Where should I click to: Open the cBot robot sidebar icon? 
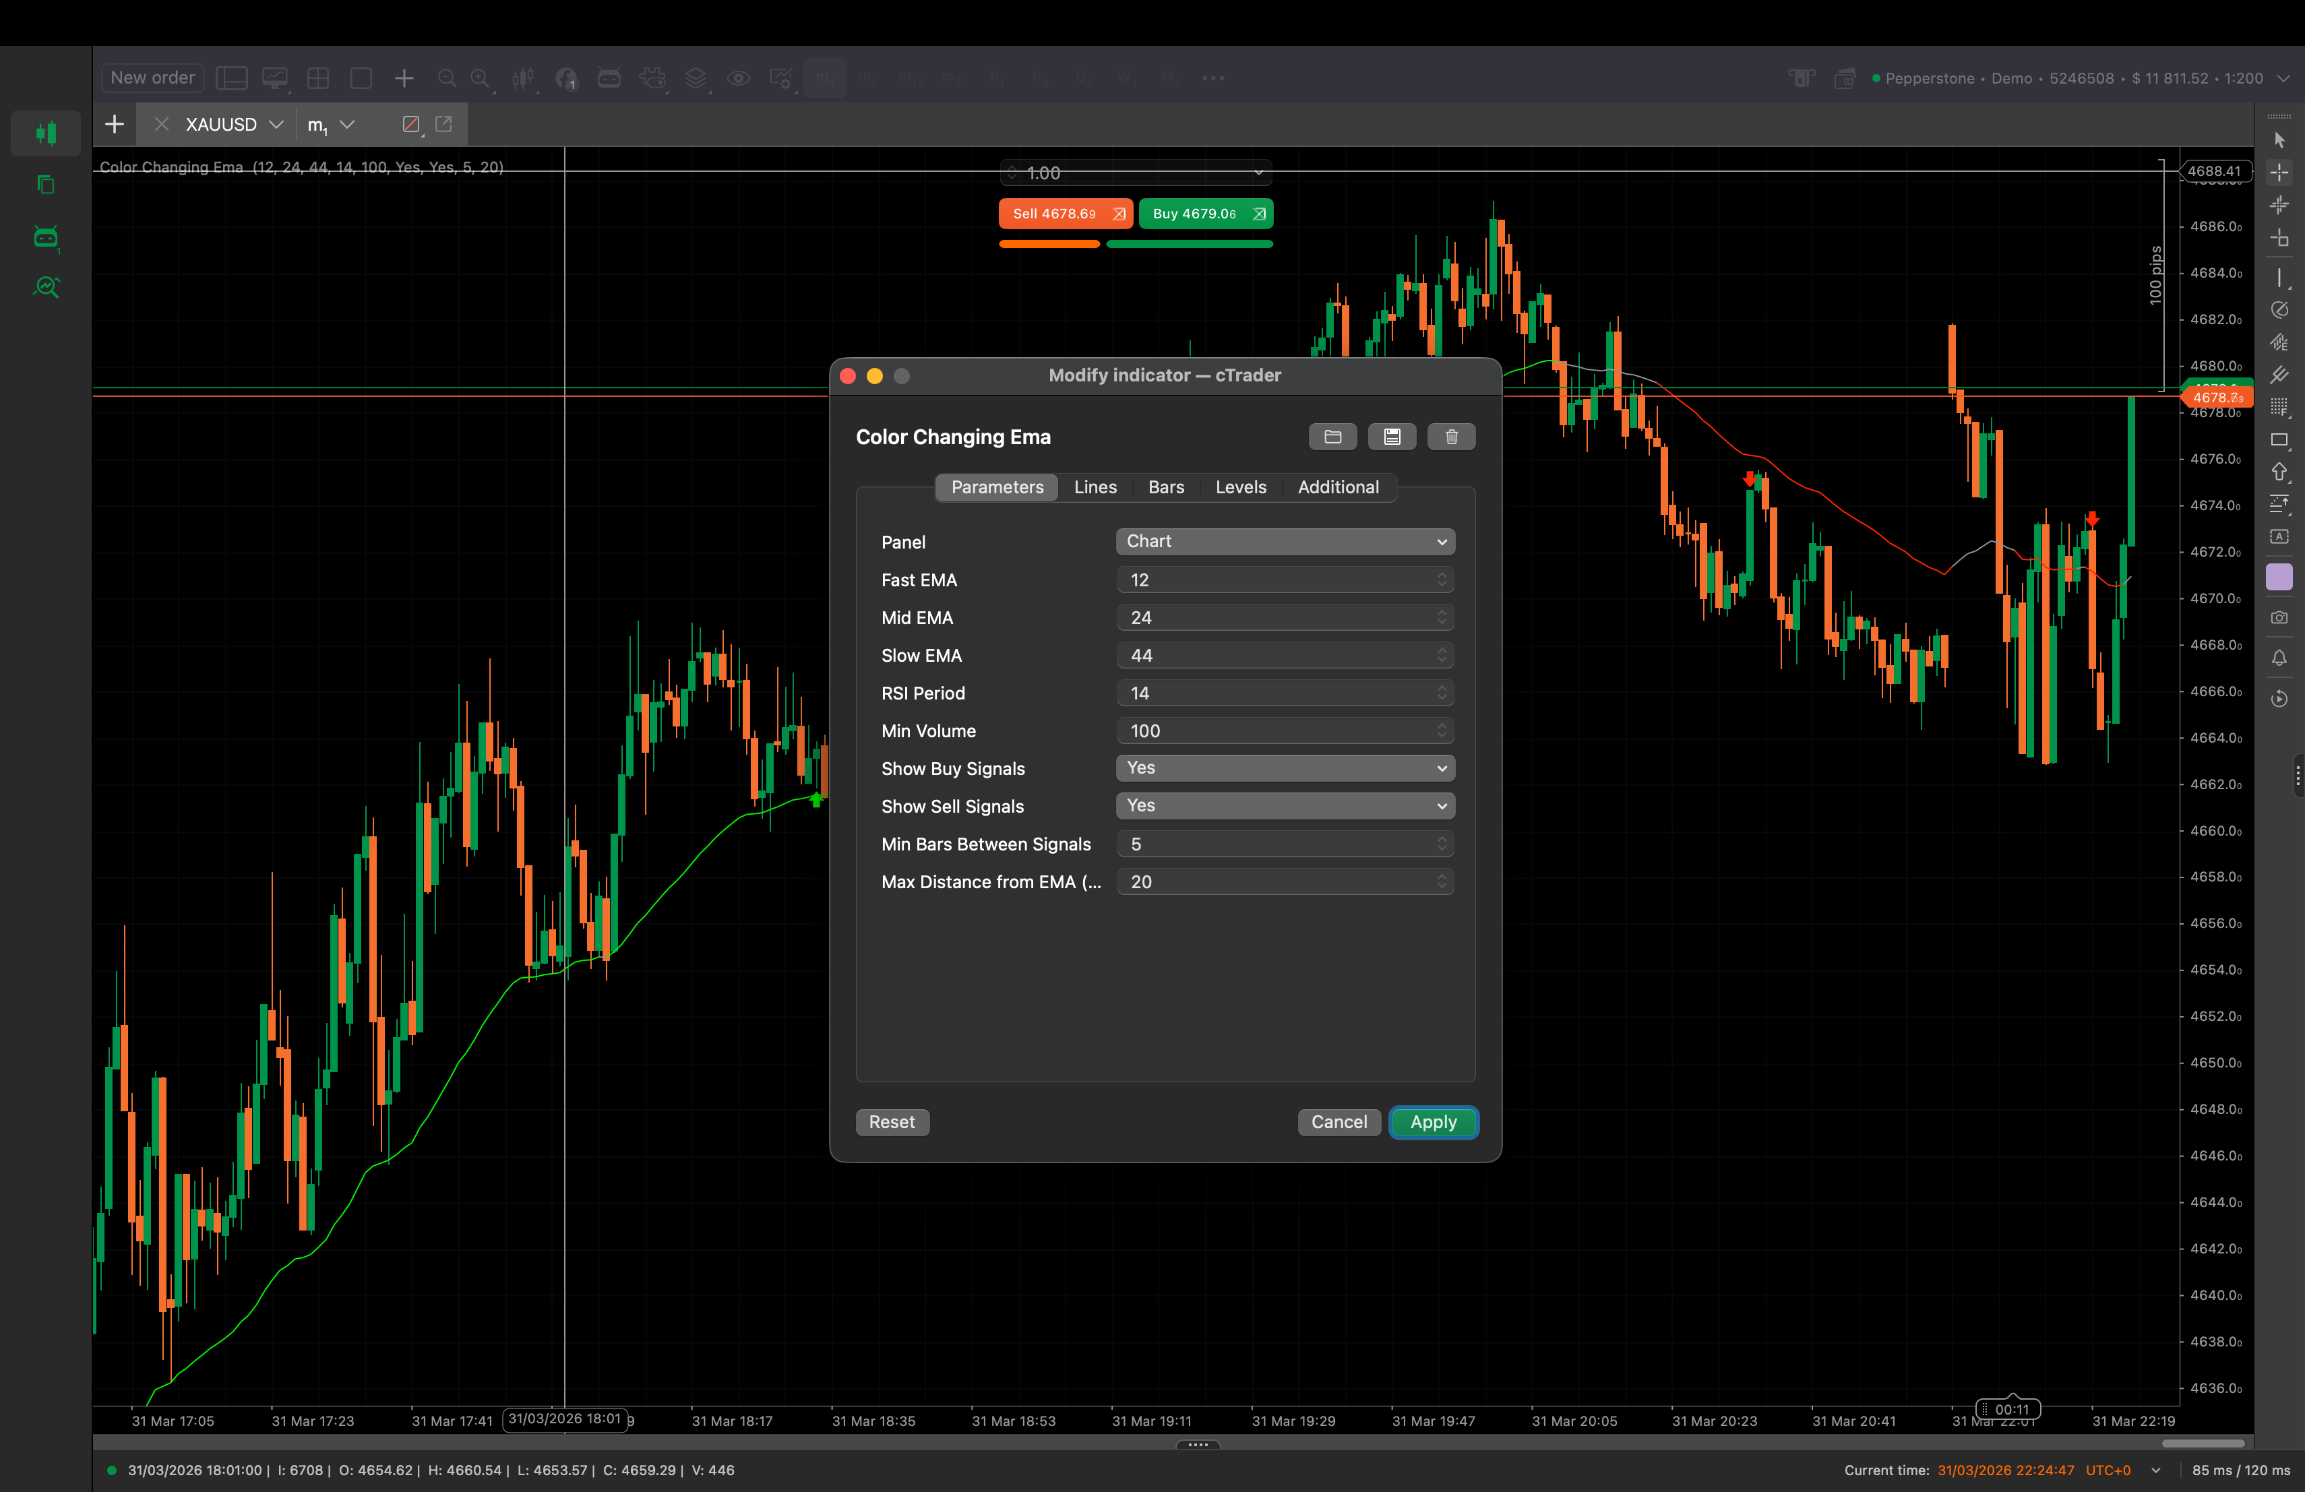click(46, 237)
